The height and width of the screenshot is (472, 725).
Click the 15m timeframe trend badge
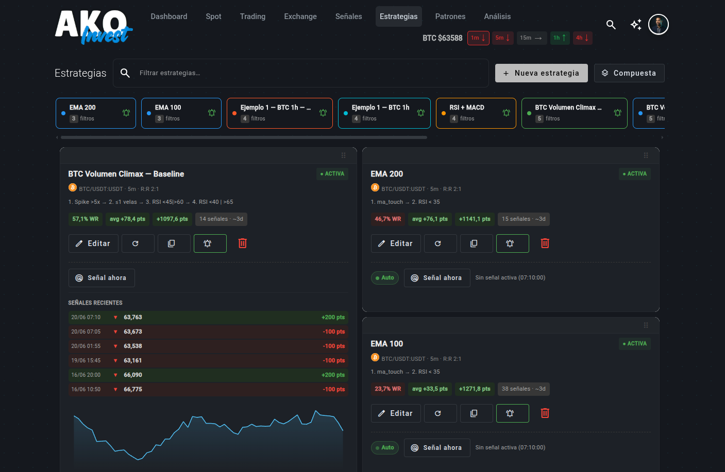coord(532,38)
